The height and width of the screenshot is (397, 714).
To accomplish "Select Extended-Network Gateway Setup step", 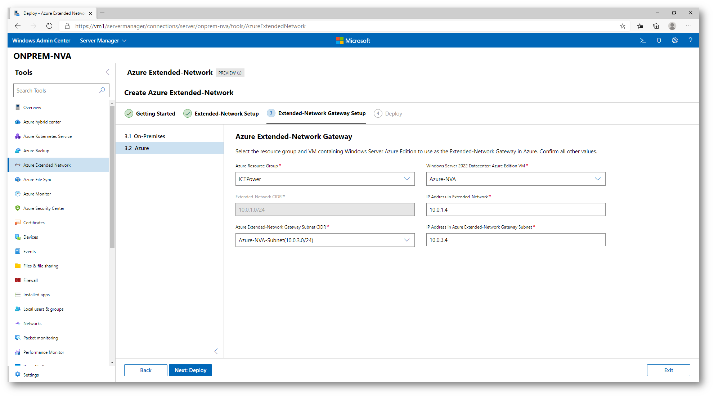I will click(x=316, y=113).
